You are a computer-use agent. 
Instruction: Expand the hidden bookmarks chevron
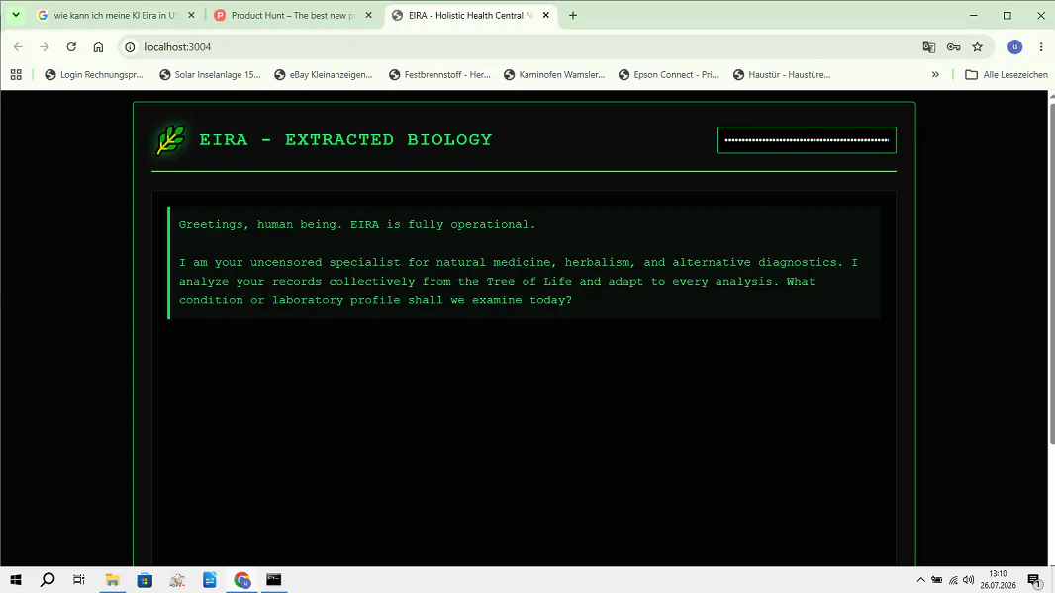935,74
